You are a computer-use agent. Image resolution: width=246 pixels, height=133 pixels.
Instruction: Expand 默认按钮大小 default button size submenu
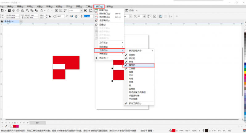(139, 51)
